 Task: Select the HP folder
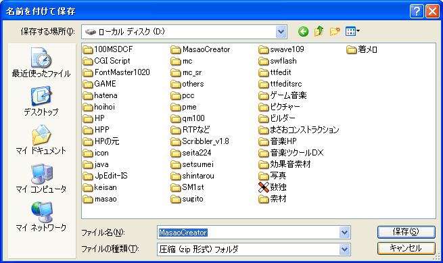coord(94,118)
